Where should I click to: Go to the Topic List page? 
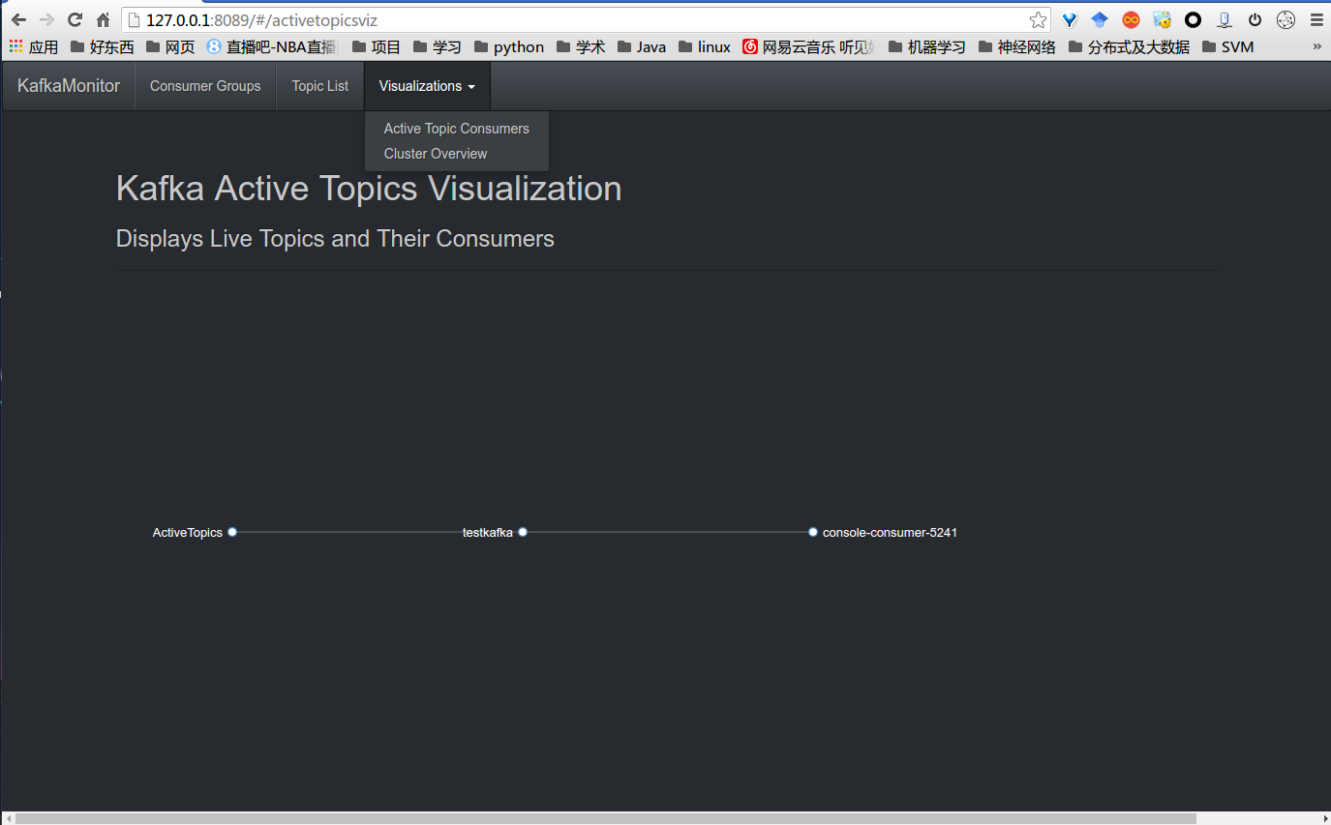pos(320,86)
